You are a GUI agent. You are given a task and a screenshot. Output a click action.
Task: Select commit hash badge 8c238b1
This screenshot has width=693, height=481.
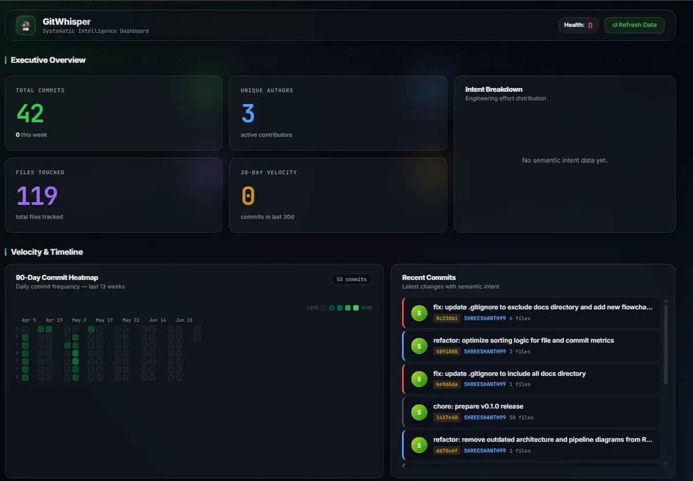pos(447,318)
